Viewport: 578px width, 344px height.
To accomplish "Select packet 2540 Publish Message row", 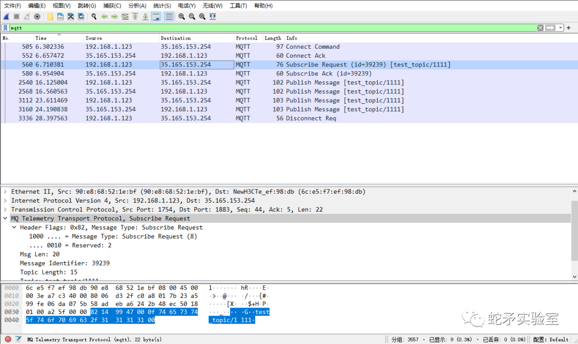I will click(289, 82).
